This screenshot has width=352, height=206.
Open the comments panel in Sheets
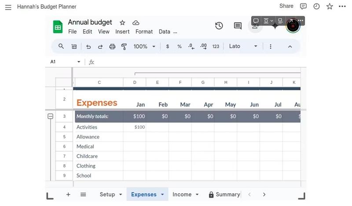tap(238, 26)
